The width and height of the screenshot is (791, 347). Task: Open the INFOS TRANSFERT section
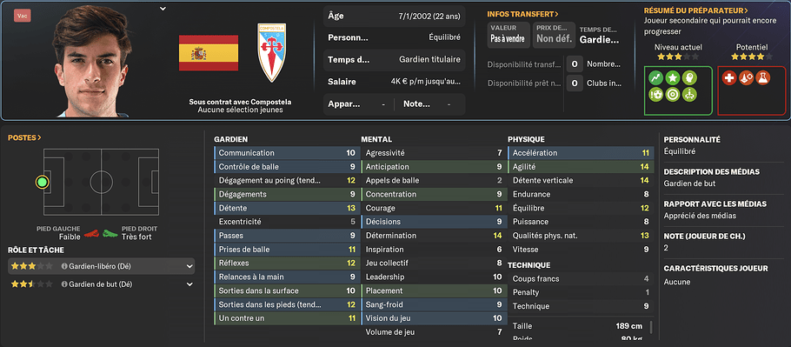tap(522, 14)
